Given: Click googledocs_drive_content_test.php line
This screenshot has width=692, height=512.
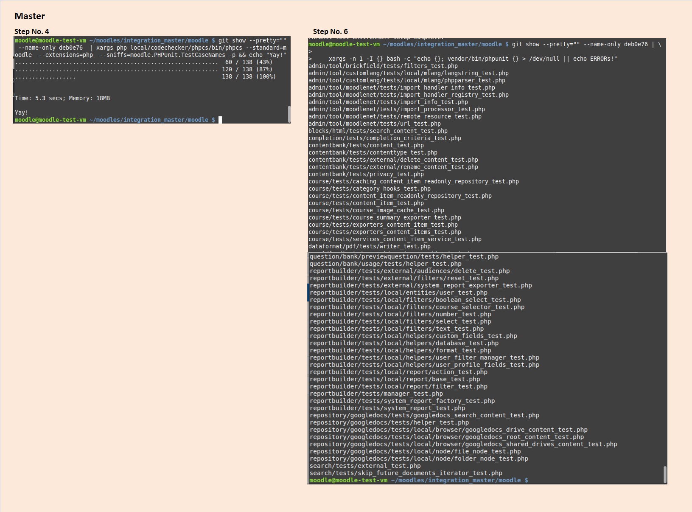Looking at the screenshot, I should click(x=449, y=430).
